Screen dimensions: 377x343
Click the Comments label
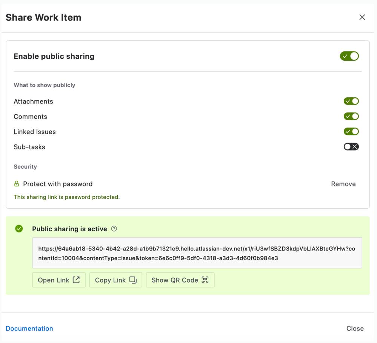(x=30, y=117)
